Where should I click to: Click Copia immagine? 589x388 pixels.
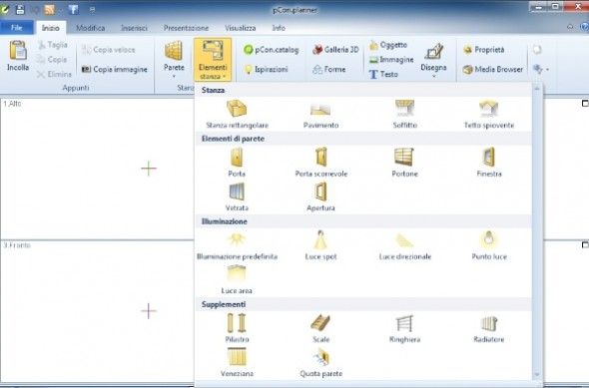pyautogui.click(x=115, y=69)
